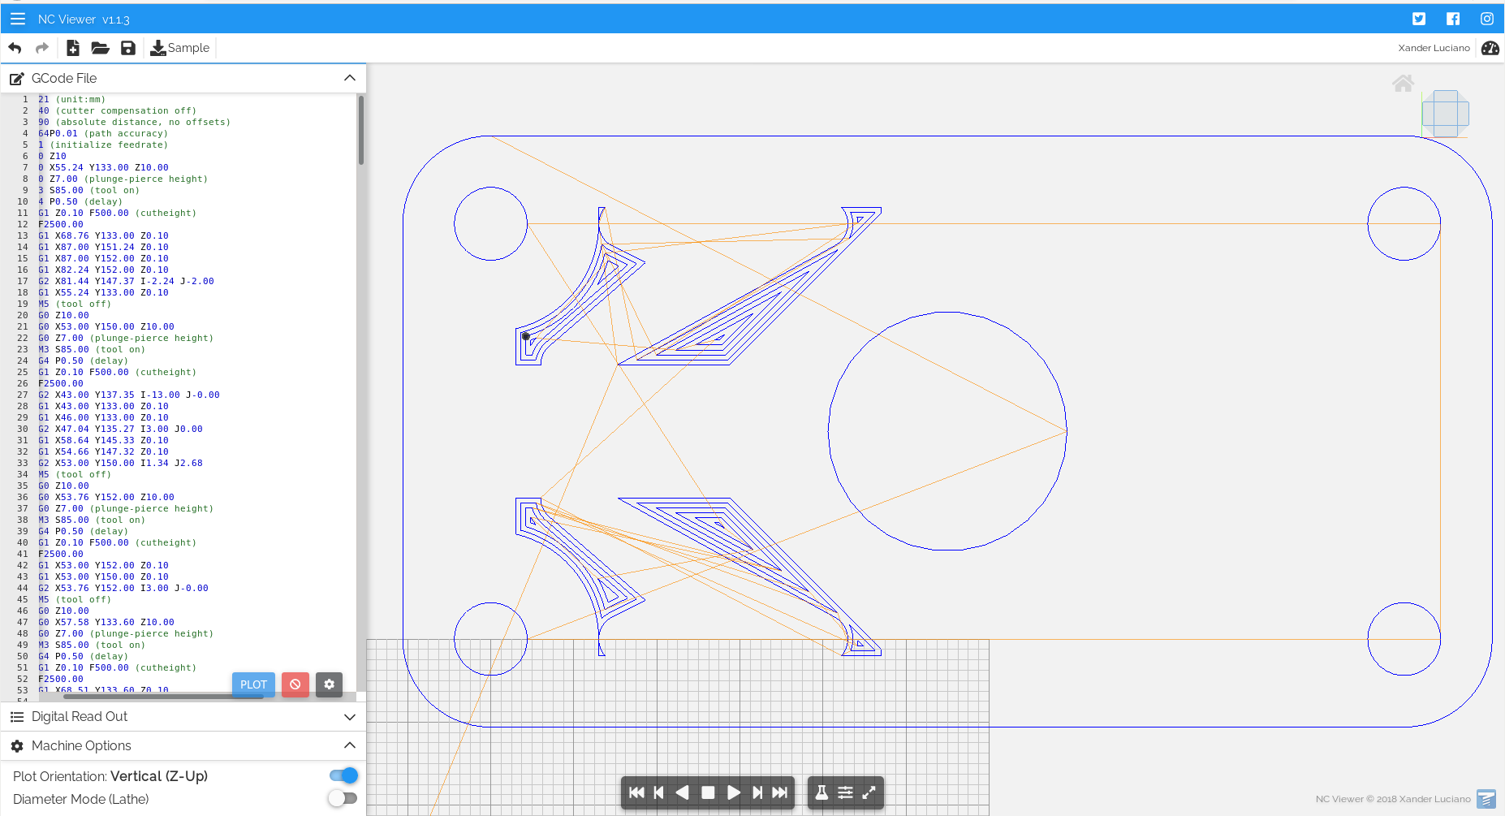The image size is (1505, 816).
Task: Play the toolpath in reverse
Action: (x=683, y=792)
